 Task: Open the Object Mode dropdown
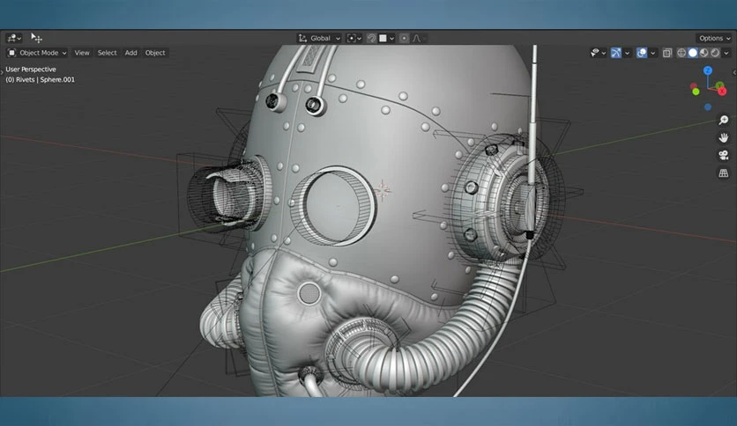point(37,53)
